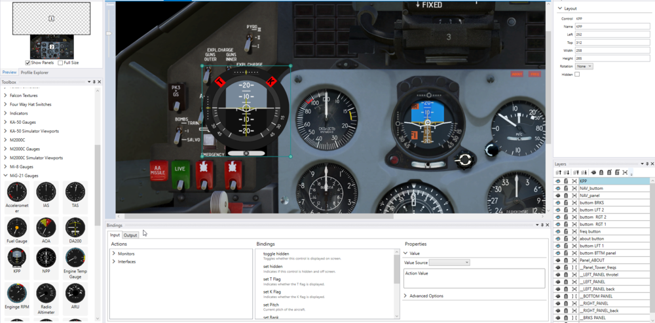Open the Layers panel options arrow menu
The width and height of the screenshot is (655, 323).
(x=642, y=164)
